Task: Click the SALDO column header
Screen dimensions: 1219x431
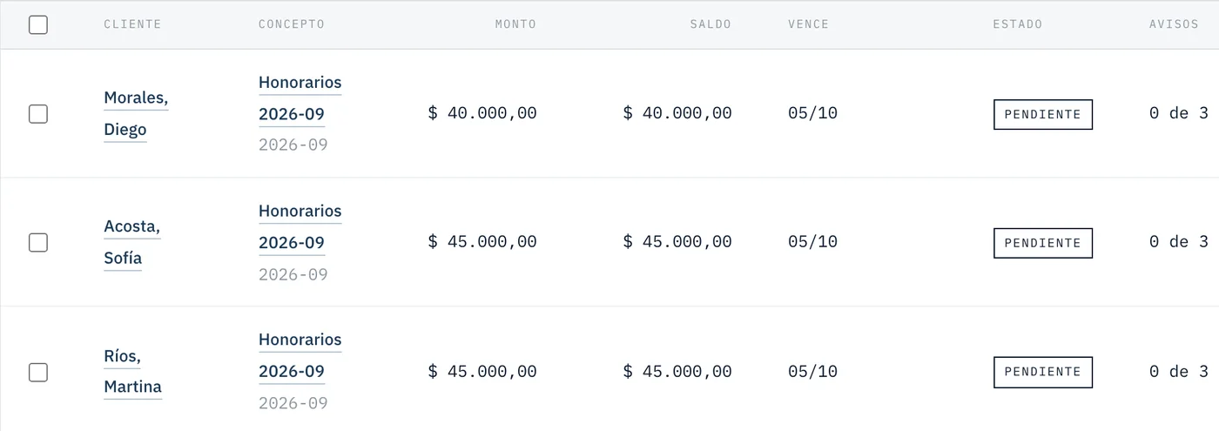Action: point(711,24)
